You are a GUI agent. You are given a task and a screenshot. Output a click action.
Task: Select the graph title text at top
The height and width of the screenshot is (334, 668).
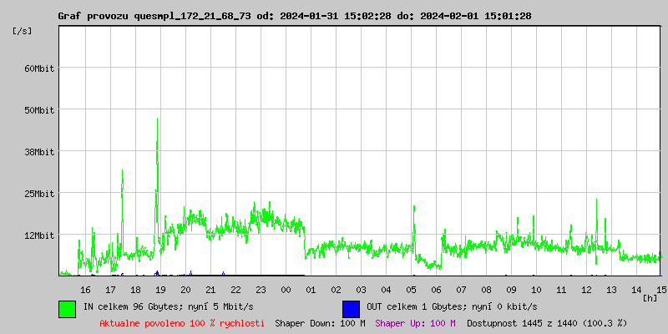click(x=294, y=16)
